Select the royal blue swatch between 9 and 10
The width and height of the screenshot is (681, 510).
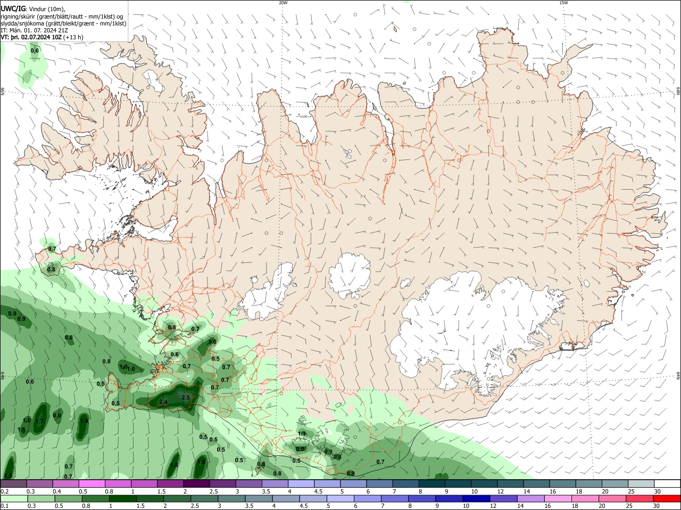click(x=449, y=498)
